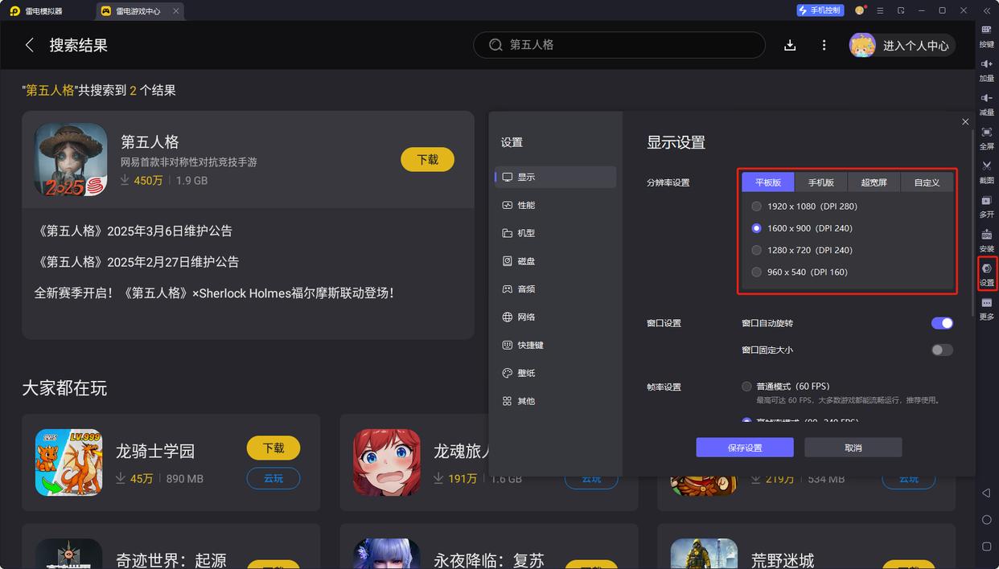The height and width of the screenshot is (569, 999).
Task: Click the gold coin notification icon
Action: (x=860, y=10)
